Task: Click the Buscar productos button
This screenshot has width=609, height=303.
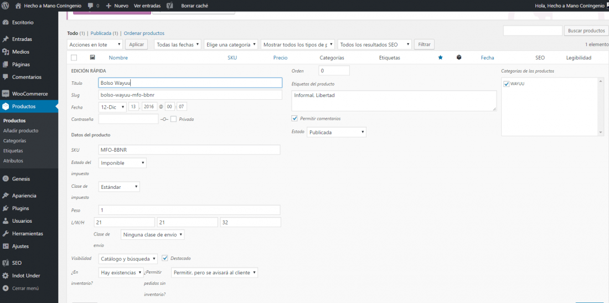Action: pyautogui.click(x=586, y=30)
